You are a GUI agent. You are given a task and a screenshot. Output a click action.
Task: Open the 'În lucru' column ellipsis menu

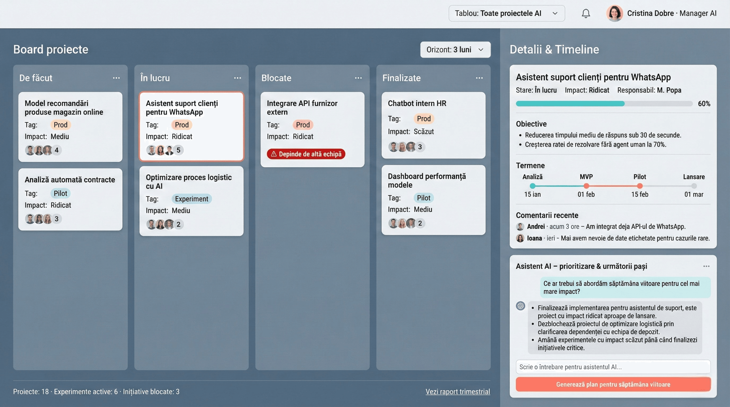click(x=237, y=78)
